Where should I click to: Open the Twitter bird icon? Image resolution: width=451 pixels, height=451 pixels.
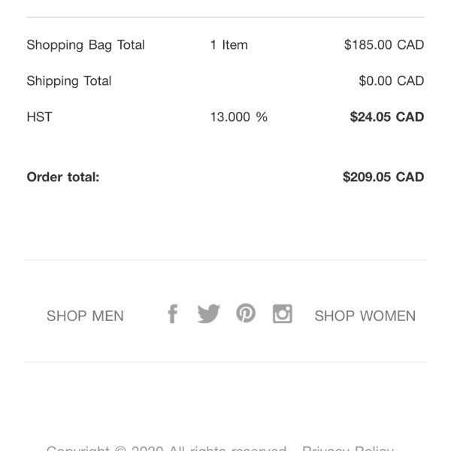pyautogui.click(x=208, y=313)
